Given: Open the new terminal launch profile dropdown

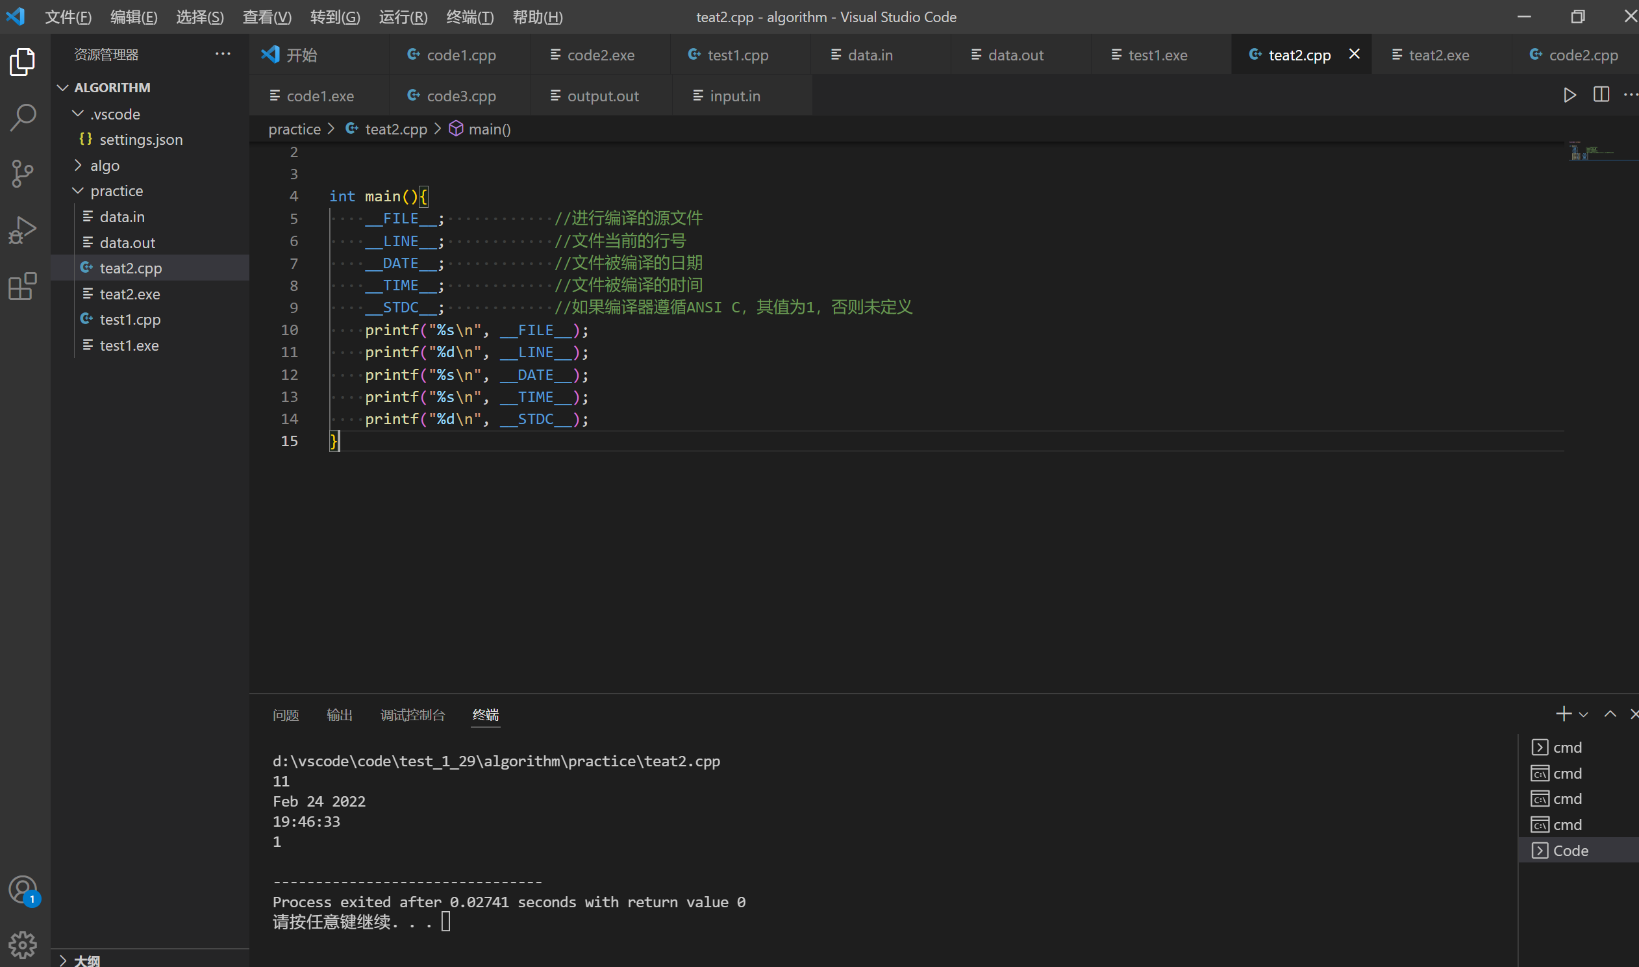Looking at the screenshot, I should coord(1584,715).
